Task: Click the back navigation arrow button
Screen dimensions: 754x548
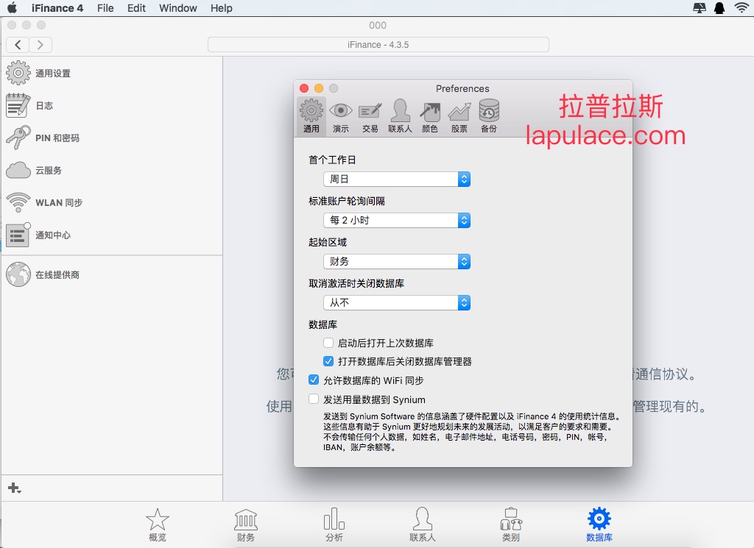Action: (18, 45)
